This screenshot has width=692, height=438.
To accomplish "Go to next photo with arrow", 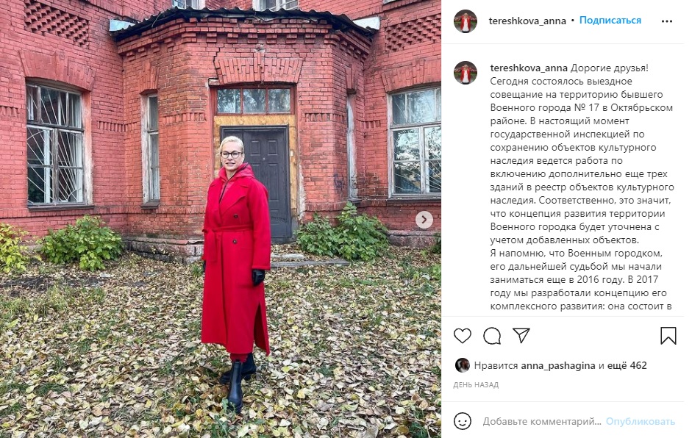I will 424,219.
